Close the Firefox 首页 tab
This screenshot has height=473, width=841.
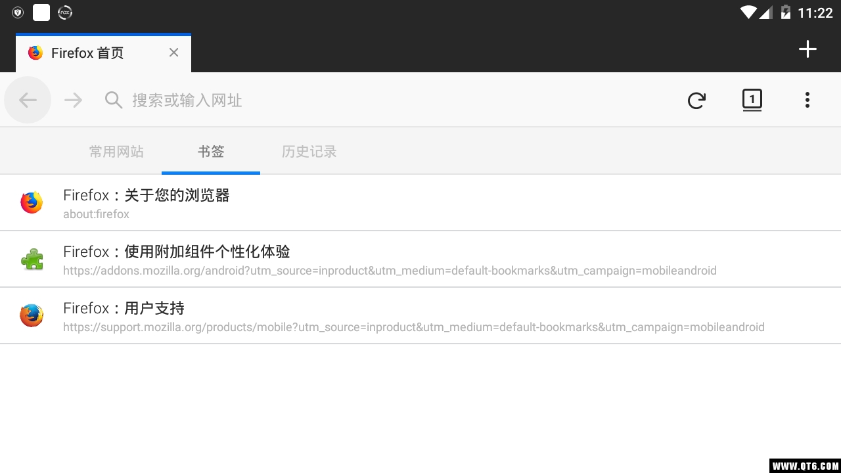tap(173, 53)
